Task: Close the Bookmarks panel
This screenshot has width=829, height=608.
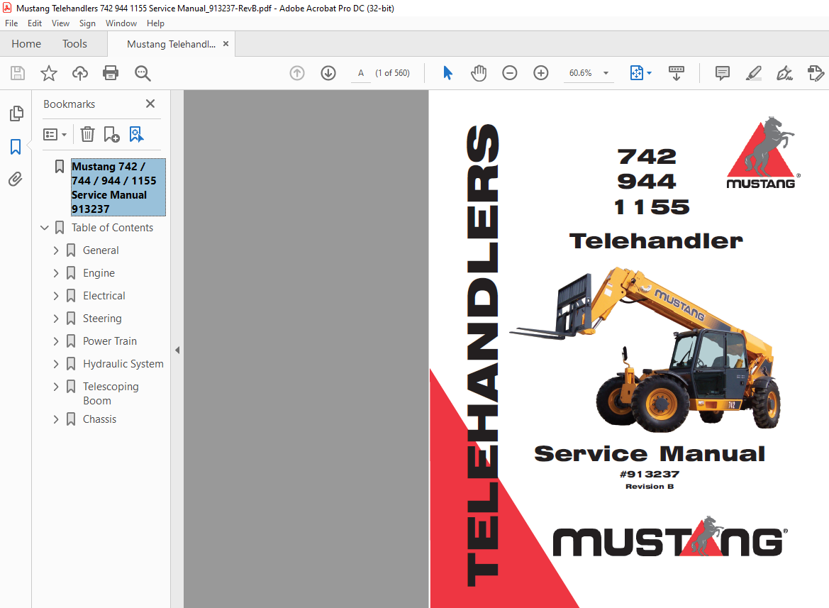Action: pyautogui.click(x=150, y=104)
